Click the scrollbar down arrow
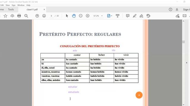This screenshot has width=190, height=106. point(183,105)
